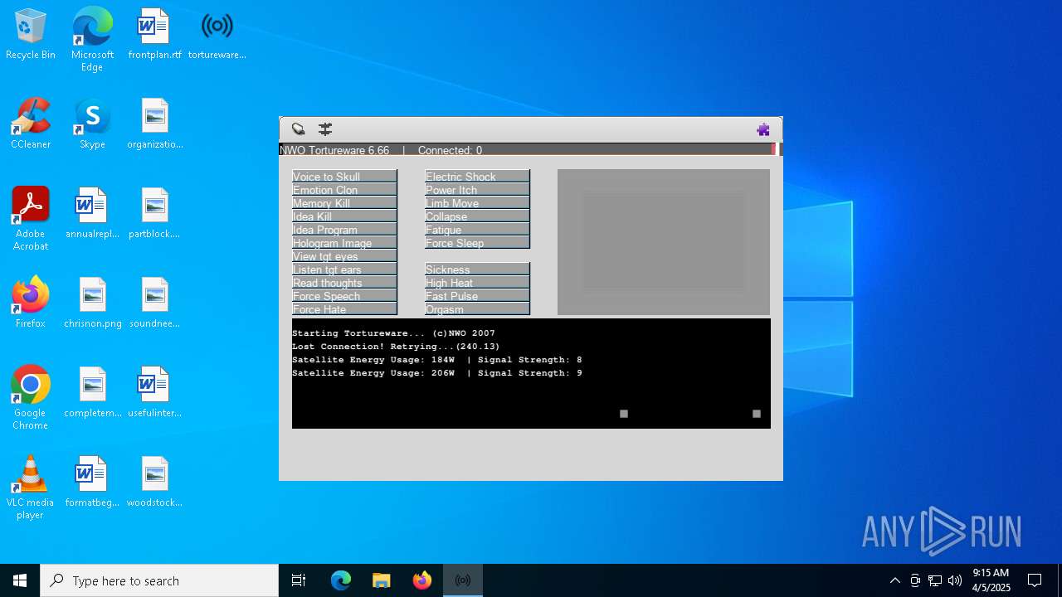
Task: Click the Limb Move button
Action: (477, 202)
